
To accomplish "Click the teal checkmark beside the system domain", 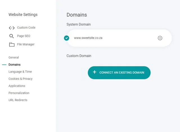I will (x=67, y=38).
